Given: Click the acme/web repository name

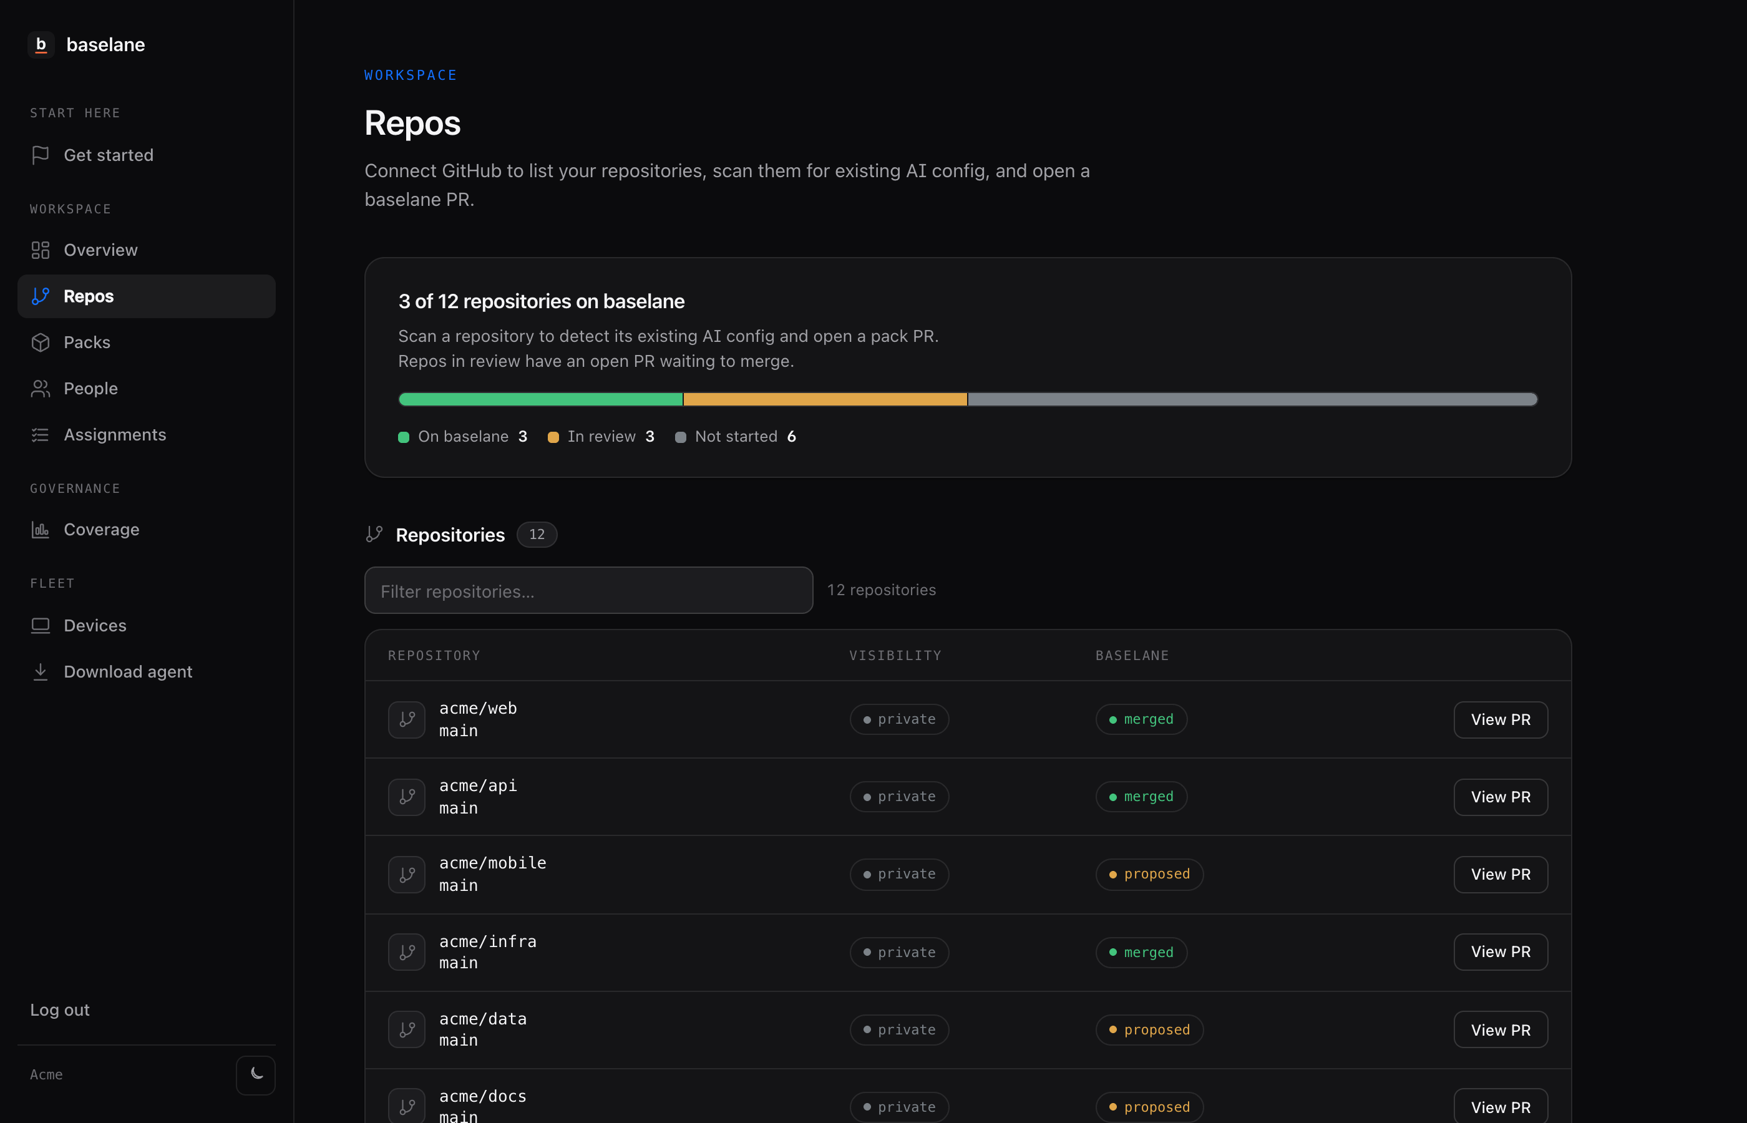Looking at the screenshot, I should [x=477, y=708].
